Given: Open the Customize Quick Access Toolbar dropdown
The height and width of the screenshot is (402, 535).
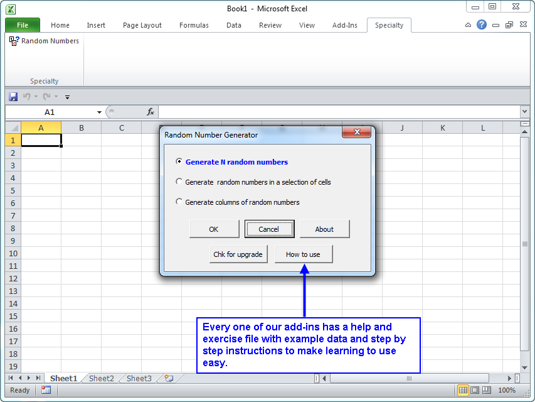Looking at the screenshot, I should point(67,97).
